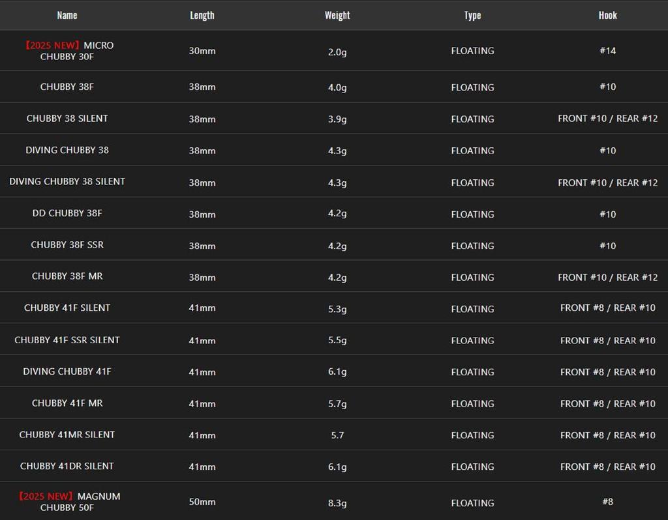Image resolution: width=668 pixels, height=520 pixels.
Task: Select the CHUBBY 38F name cell
Action: pyautogui.click(x=67, y=87)
